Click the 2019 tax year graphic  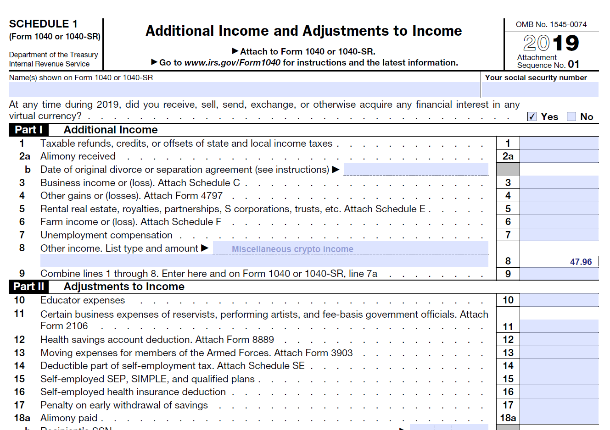coord(551,44)
